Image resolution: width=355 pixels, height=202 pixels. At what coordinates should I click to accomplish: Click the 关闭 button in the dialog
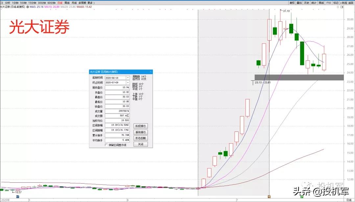[x=141, y=144]
